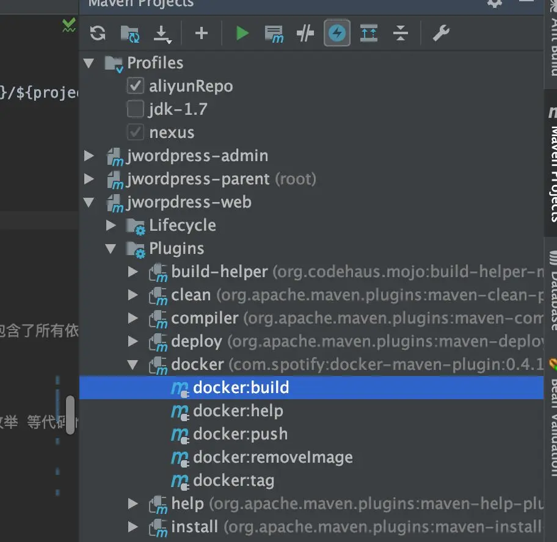Click the Profiles folder icon
This screenshot has width=557, height=542.
114,64
